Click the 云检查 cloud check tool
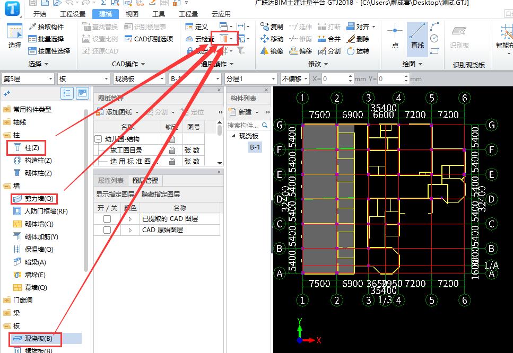513x353 pixels. click(x=200, y=39)
